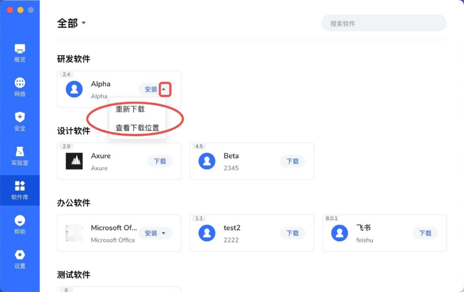Expand the 全部 category filter dropdown
The image size is (464, 292).
pyautogui.click(x=84, y=23)
